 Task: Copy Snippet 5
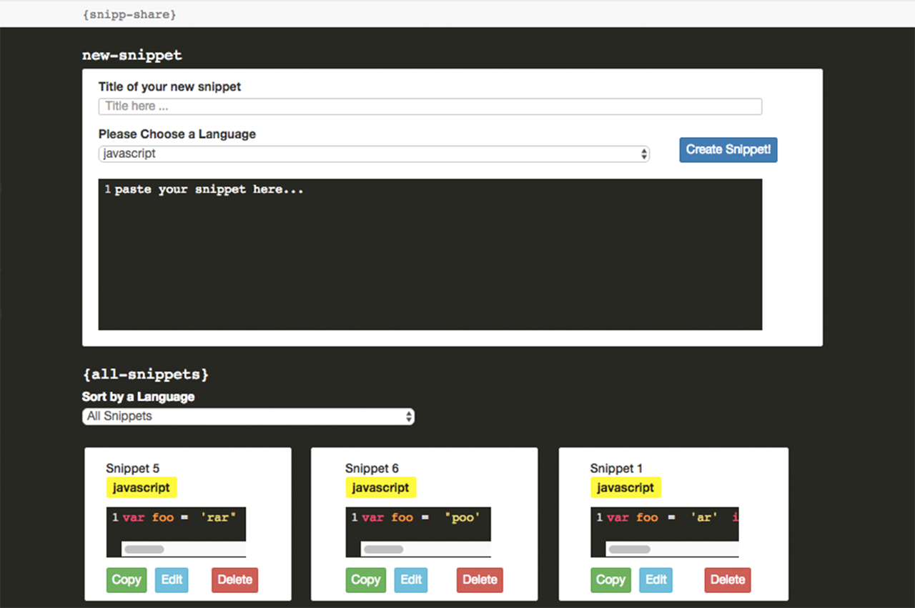click(x=127, y=580)
